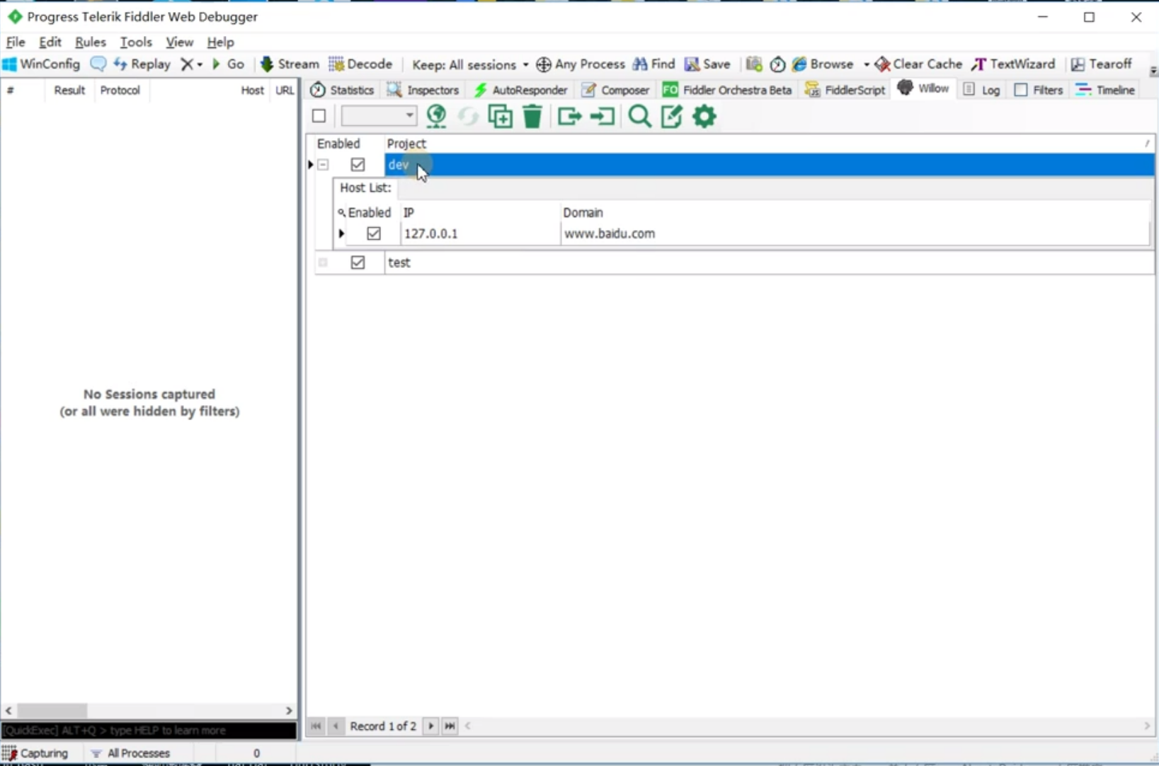The height and width of the screenshot is (766, 1159).
Task: Switch to the AutoResponder tab
Action: [x=521, y=90]
